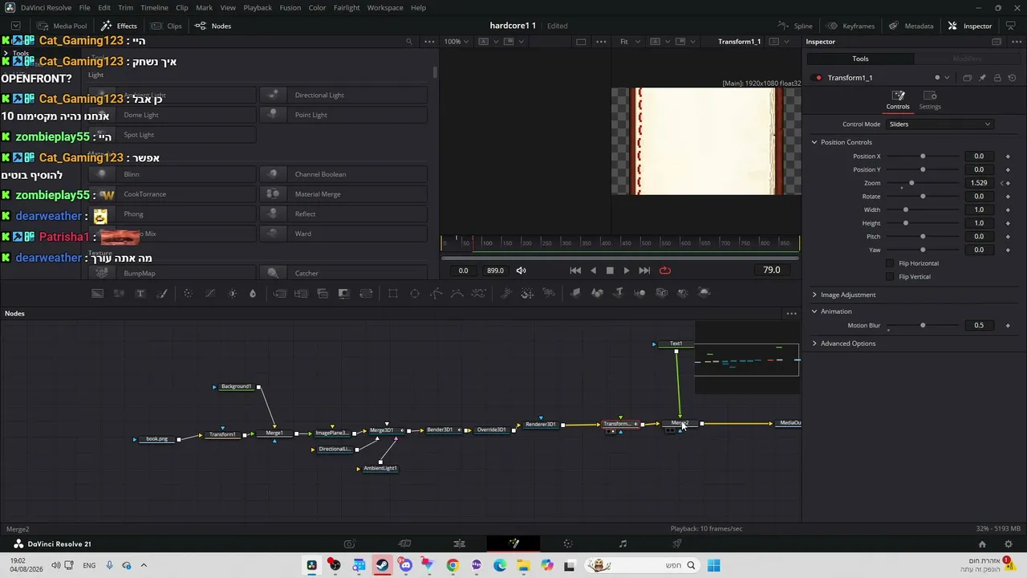Select the Renderer3D1 node
Image resolution: width=1027 pixels, height=578 pixels.
click(x=540, y=425)
